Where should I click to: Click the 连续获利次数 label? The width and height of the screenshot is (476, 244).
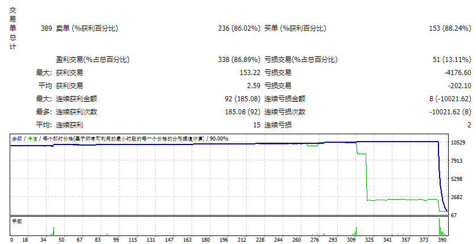click(x=77, y=112)
